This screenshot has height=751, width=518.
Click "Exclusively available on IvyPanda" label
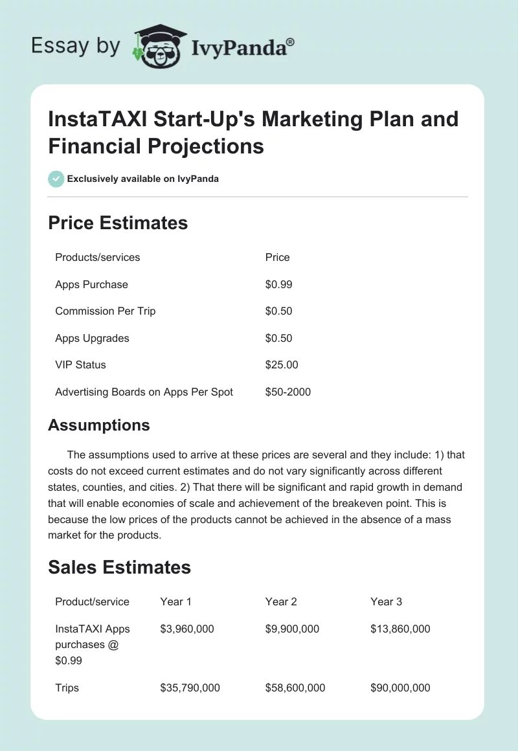click(142, 179)
